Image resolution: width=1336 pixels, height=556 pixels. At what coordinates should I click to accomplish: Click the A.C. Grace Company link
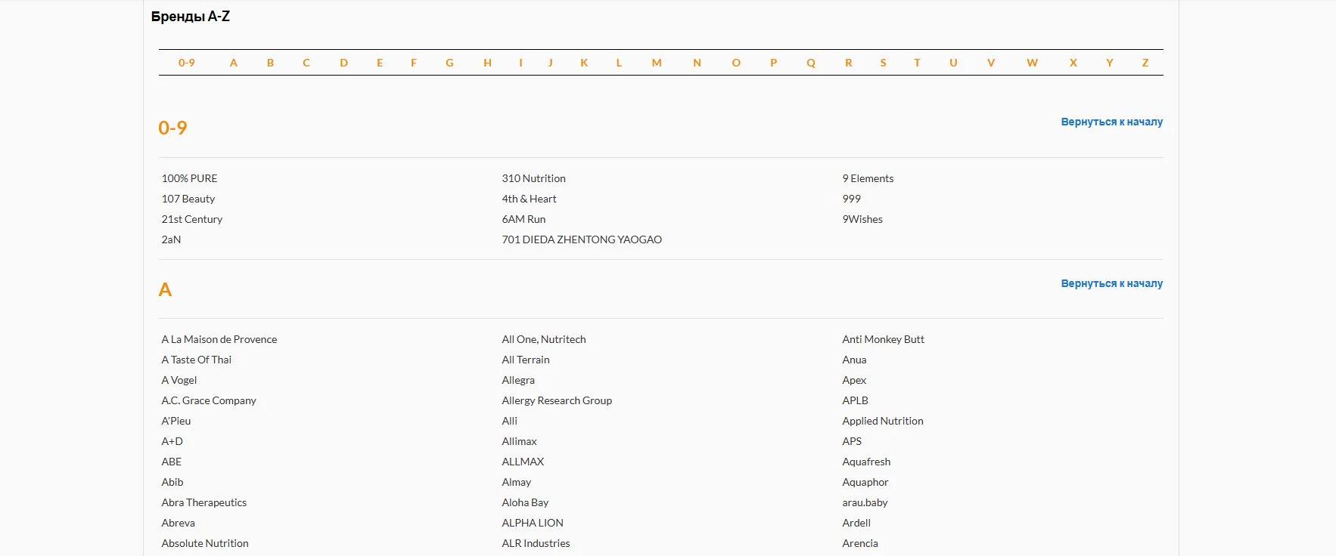208,400
